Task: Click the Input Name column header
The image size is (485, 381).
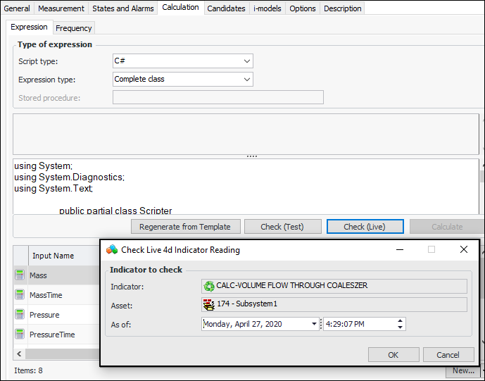Action: click(53, 256)
